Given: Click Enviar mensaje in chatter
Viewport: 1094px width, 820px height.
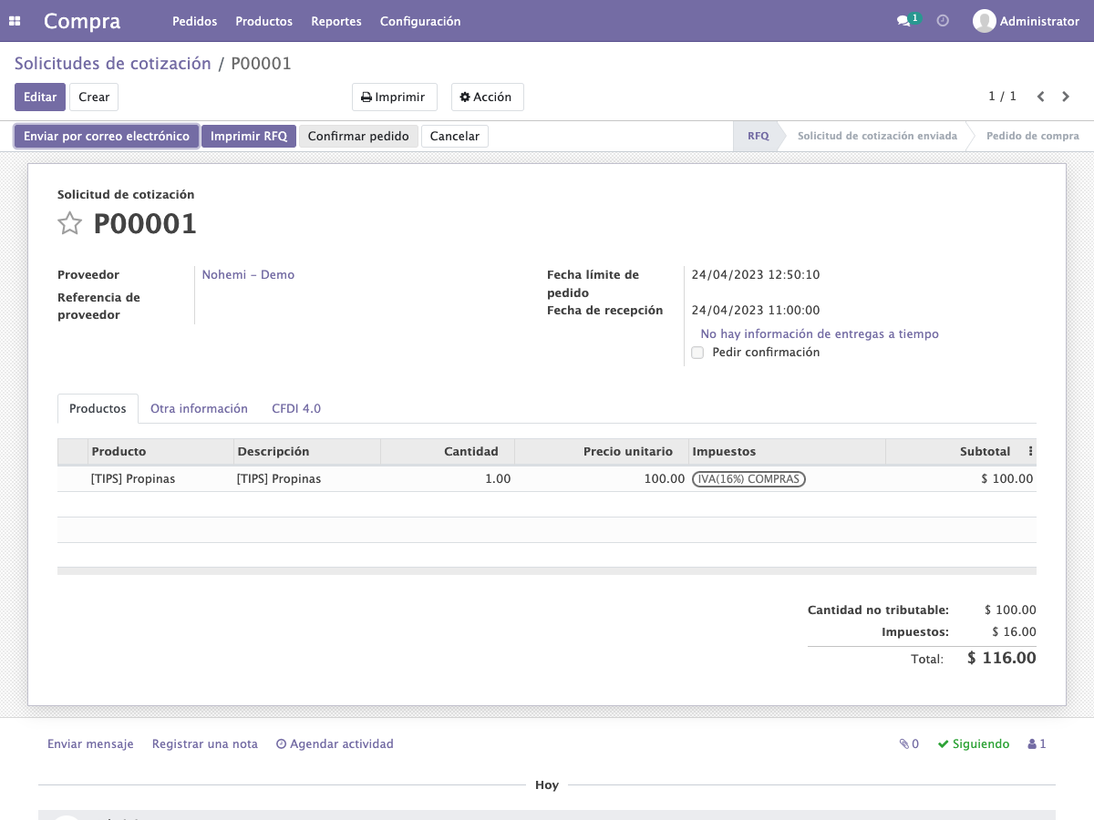Looking at the screenshot, I should 90,744.
